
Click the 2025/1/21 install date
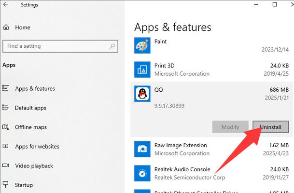(x=277, y=98)
